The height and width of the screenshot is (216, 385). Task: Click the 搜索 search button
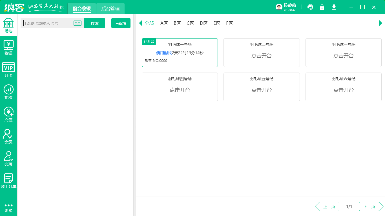(x=95, y=23)
